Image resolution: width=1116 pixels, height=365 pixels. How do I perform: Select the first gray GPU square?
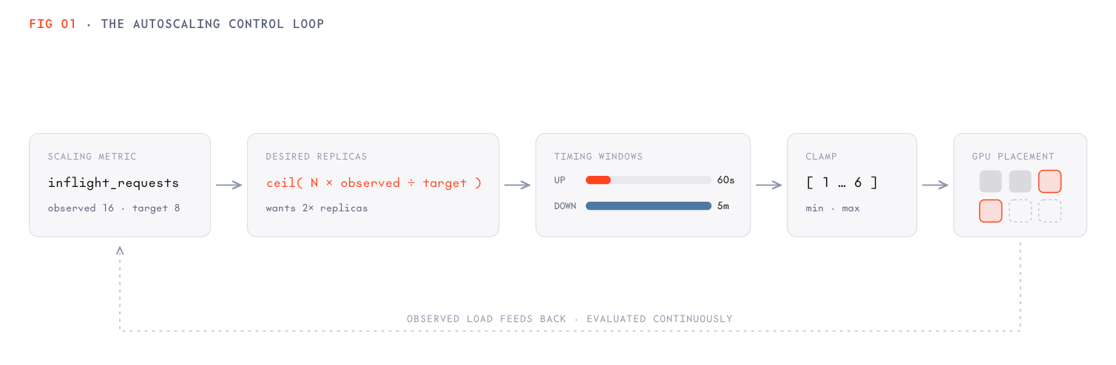coord(990,182)
